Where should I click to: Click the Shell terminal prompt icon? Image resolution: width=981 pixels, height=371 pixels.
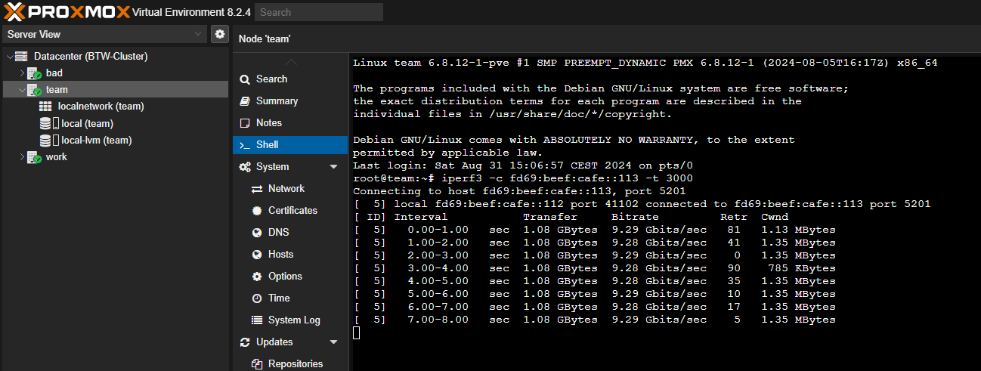coord(244,145)
